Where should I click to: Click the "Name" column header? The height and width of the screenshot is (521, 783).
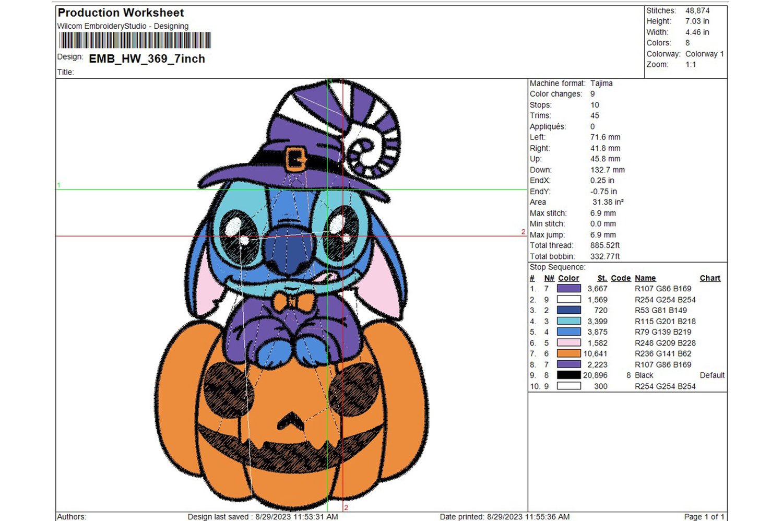645,278
